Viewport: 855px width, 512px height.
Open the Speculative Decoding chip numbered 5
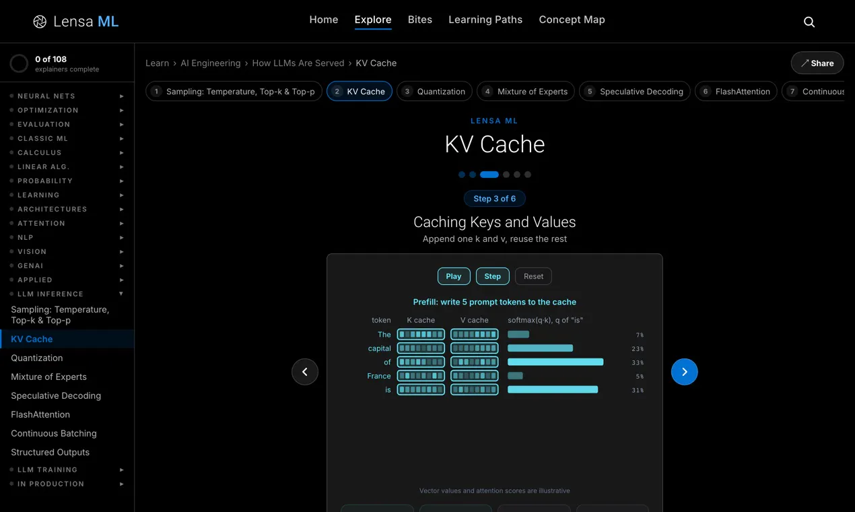click(635, 91)
